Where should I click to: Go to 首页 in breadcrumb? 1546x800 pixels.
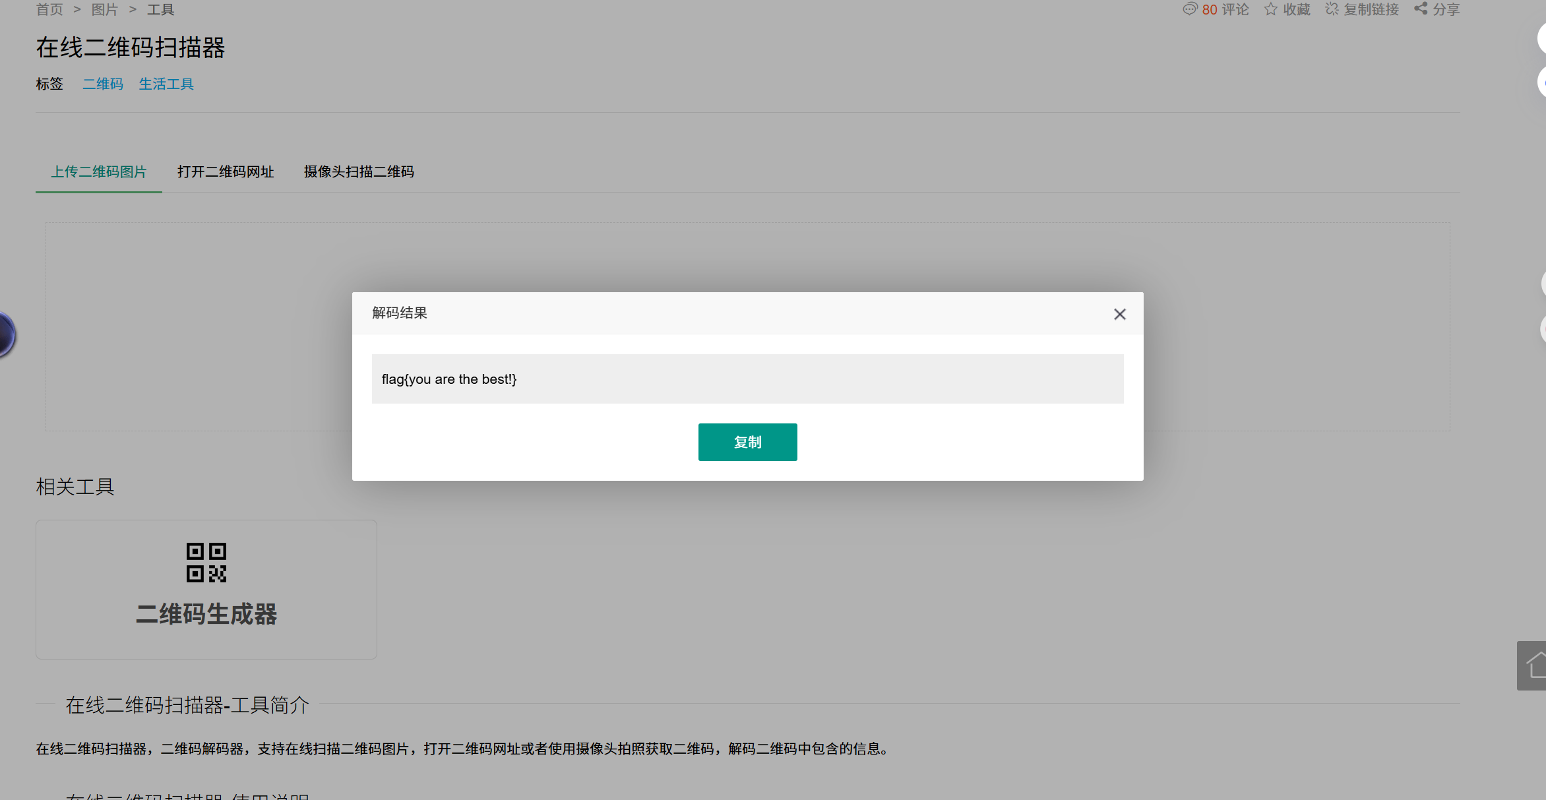coord(49,10)
